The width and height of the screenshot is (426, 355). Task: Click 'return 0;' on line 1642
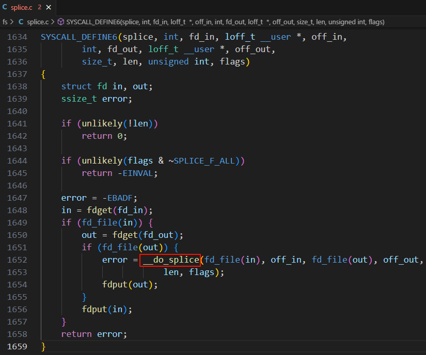104,136
